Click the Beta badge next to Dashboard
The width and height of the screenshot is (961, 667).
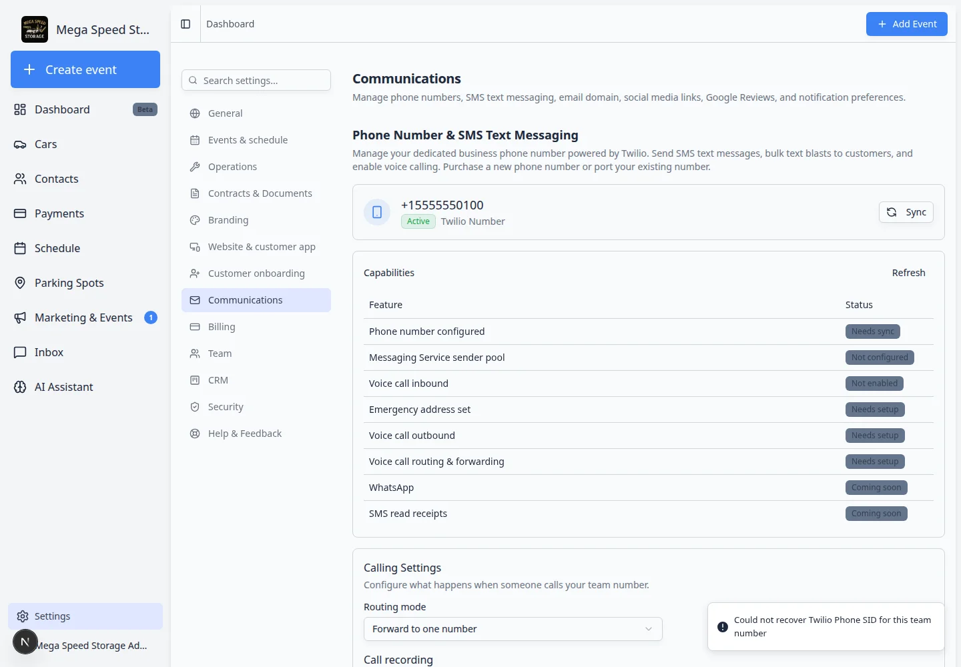click(145, 109)
